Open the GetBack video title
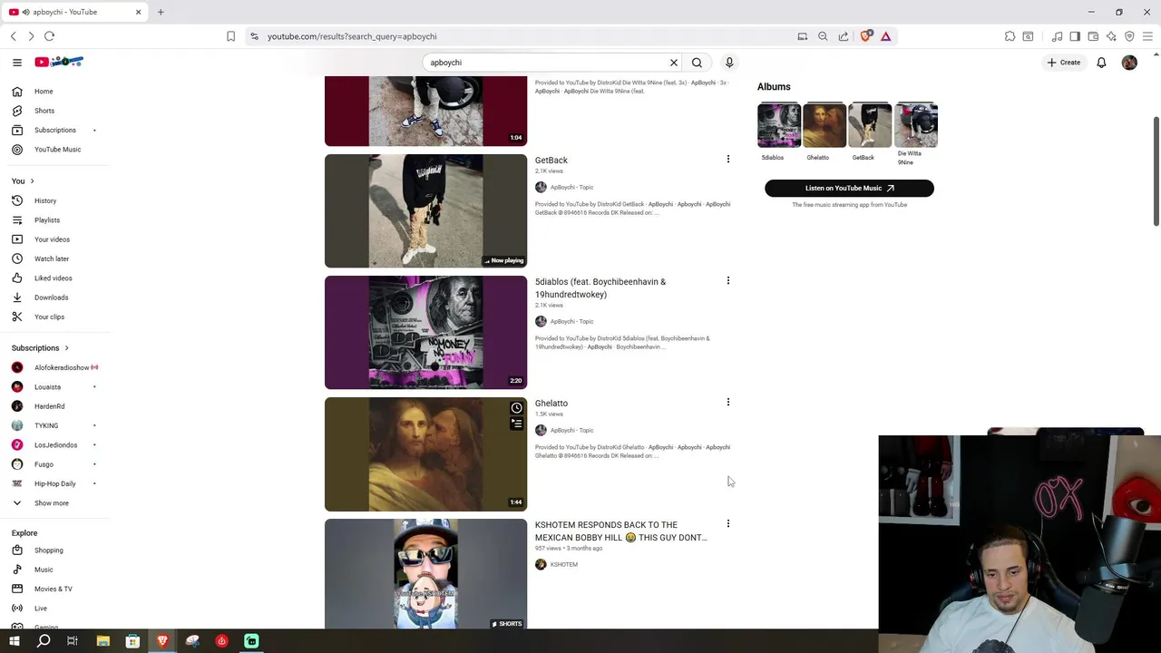The image size is (1161, 653). [551, 161]
